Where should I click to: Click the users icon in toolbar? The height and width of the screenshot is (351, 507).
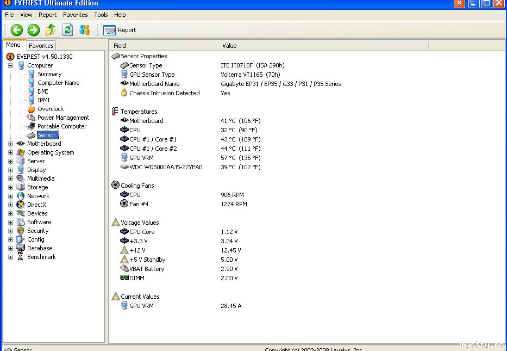pos(84,30)
